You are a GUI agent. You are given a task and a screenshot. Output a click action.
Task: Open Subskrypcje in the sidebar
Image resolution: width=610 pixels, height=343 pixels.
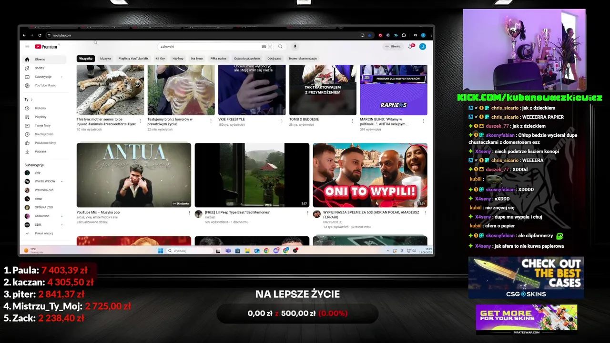pyautogui.click(x=44, y=77)
